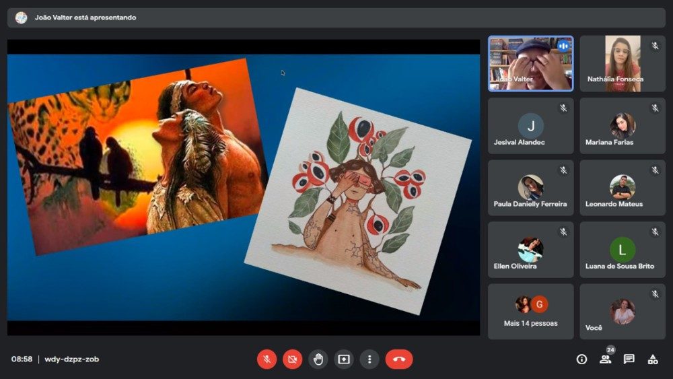This screenshot has width=673, height=379.
Task: Click the present screen button
Action: point(344,359)
